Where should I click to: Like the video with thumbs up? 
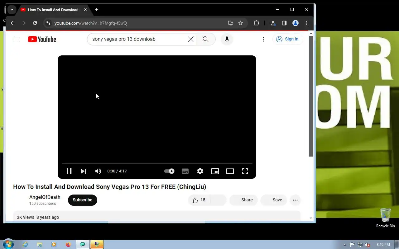[199, 200]
